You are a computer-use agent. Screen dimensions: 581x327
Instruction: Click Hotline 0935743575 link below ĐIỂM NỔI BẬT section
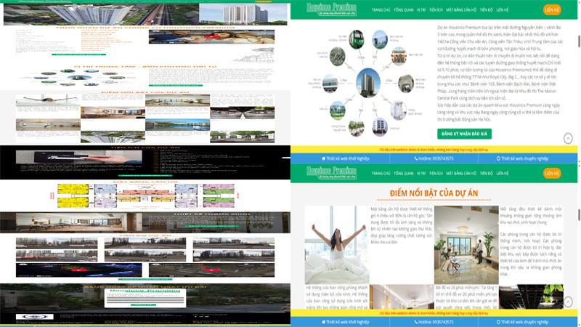pos(434,322)
